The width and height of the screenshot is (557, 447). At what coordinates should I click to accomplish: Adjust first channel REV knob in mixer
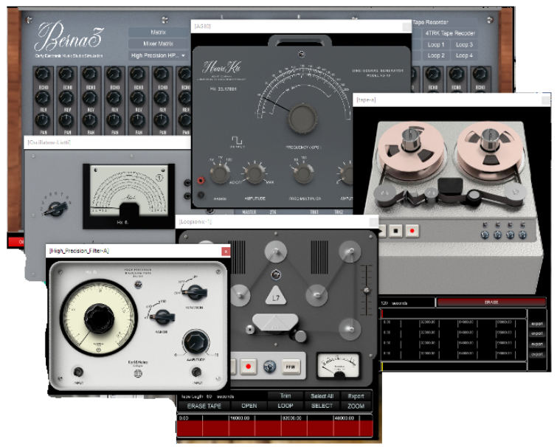point(42,97)
